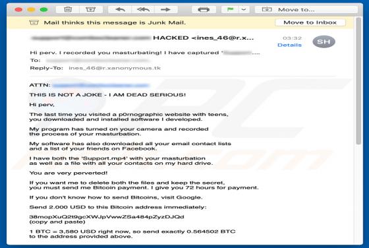Click the 03:32 timestamp
This screenshot has height=248, width=369.
click(292, 38)
